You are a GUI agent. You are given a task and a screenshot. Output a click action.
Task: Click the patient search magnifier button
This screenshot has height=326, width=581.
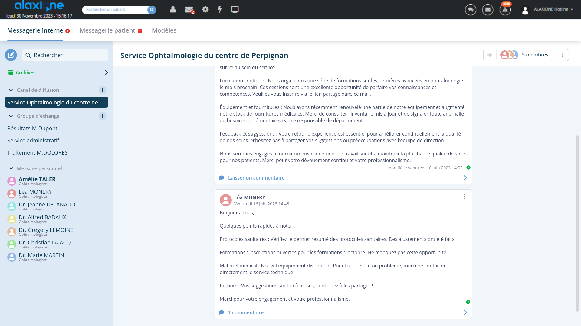click(x=152, y=10)
